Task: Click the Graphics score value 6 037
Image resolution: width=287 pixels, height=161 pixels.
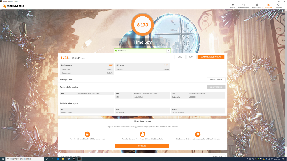Action: (111, 65)
